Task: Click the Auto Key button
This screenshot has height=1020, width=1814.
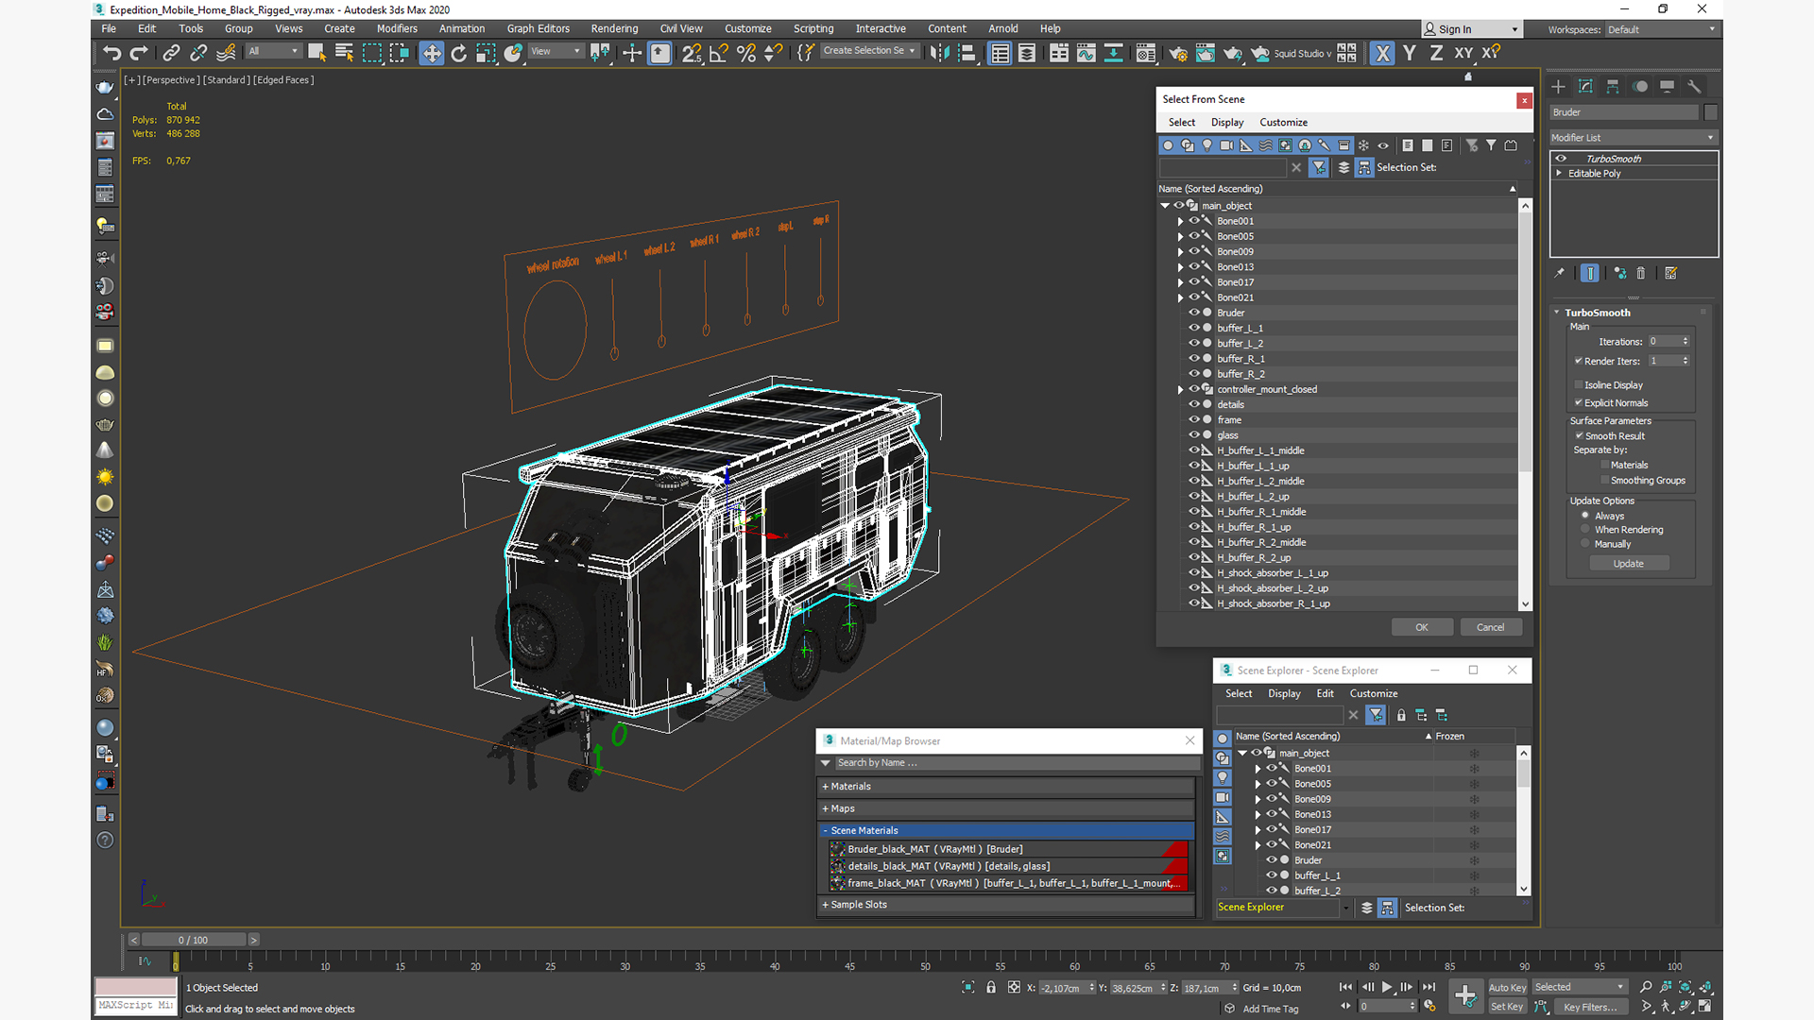Action: coord(1507,987)
